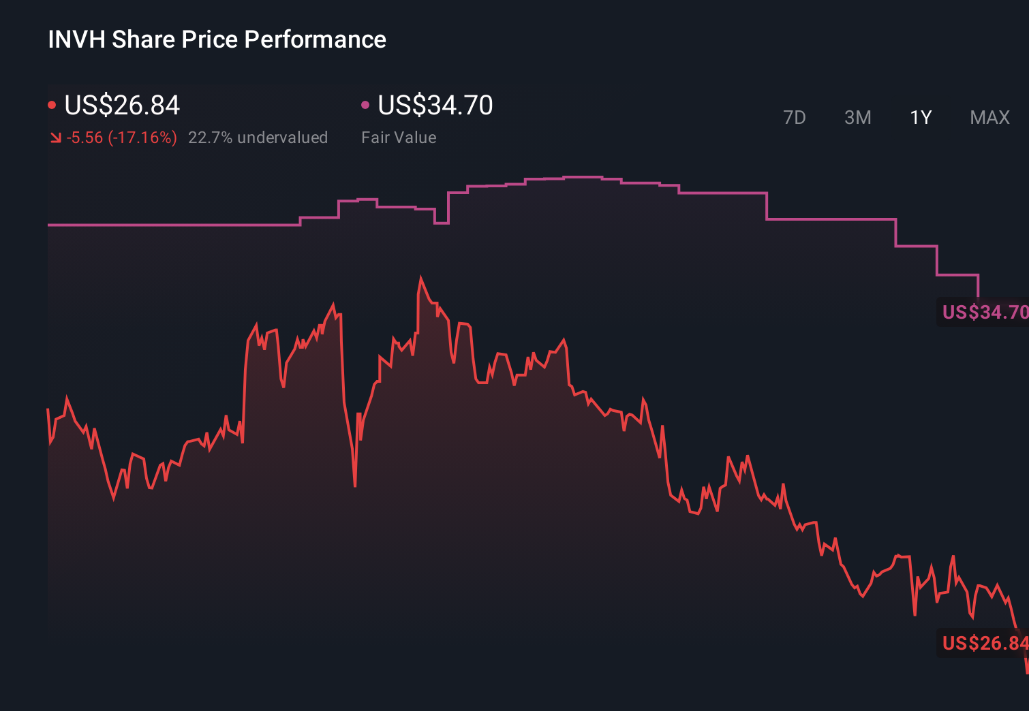This screenshot has width=1029, height=711.
Task: Switch to the 7D time range
Action: [795, 117]
